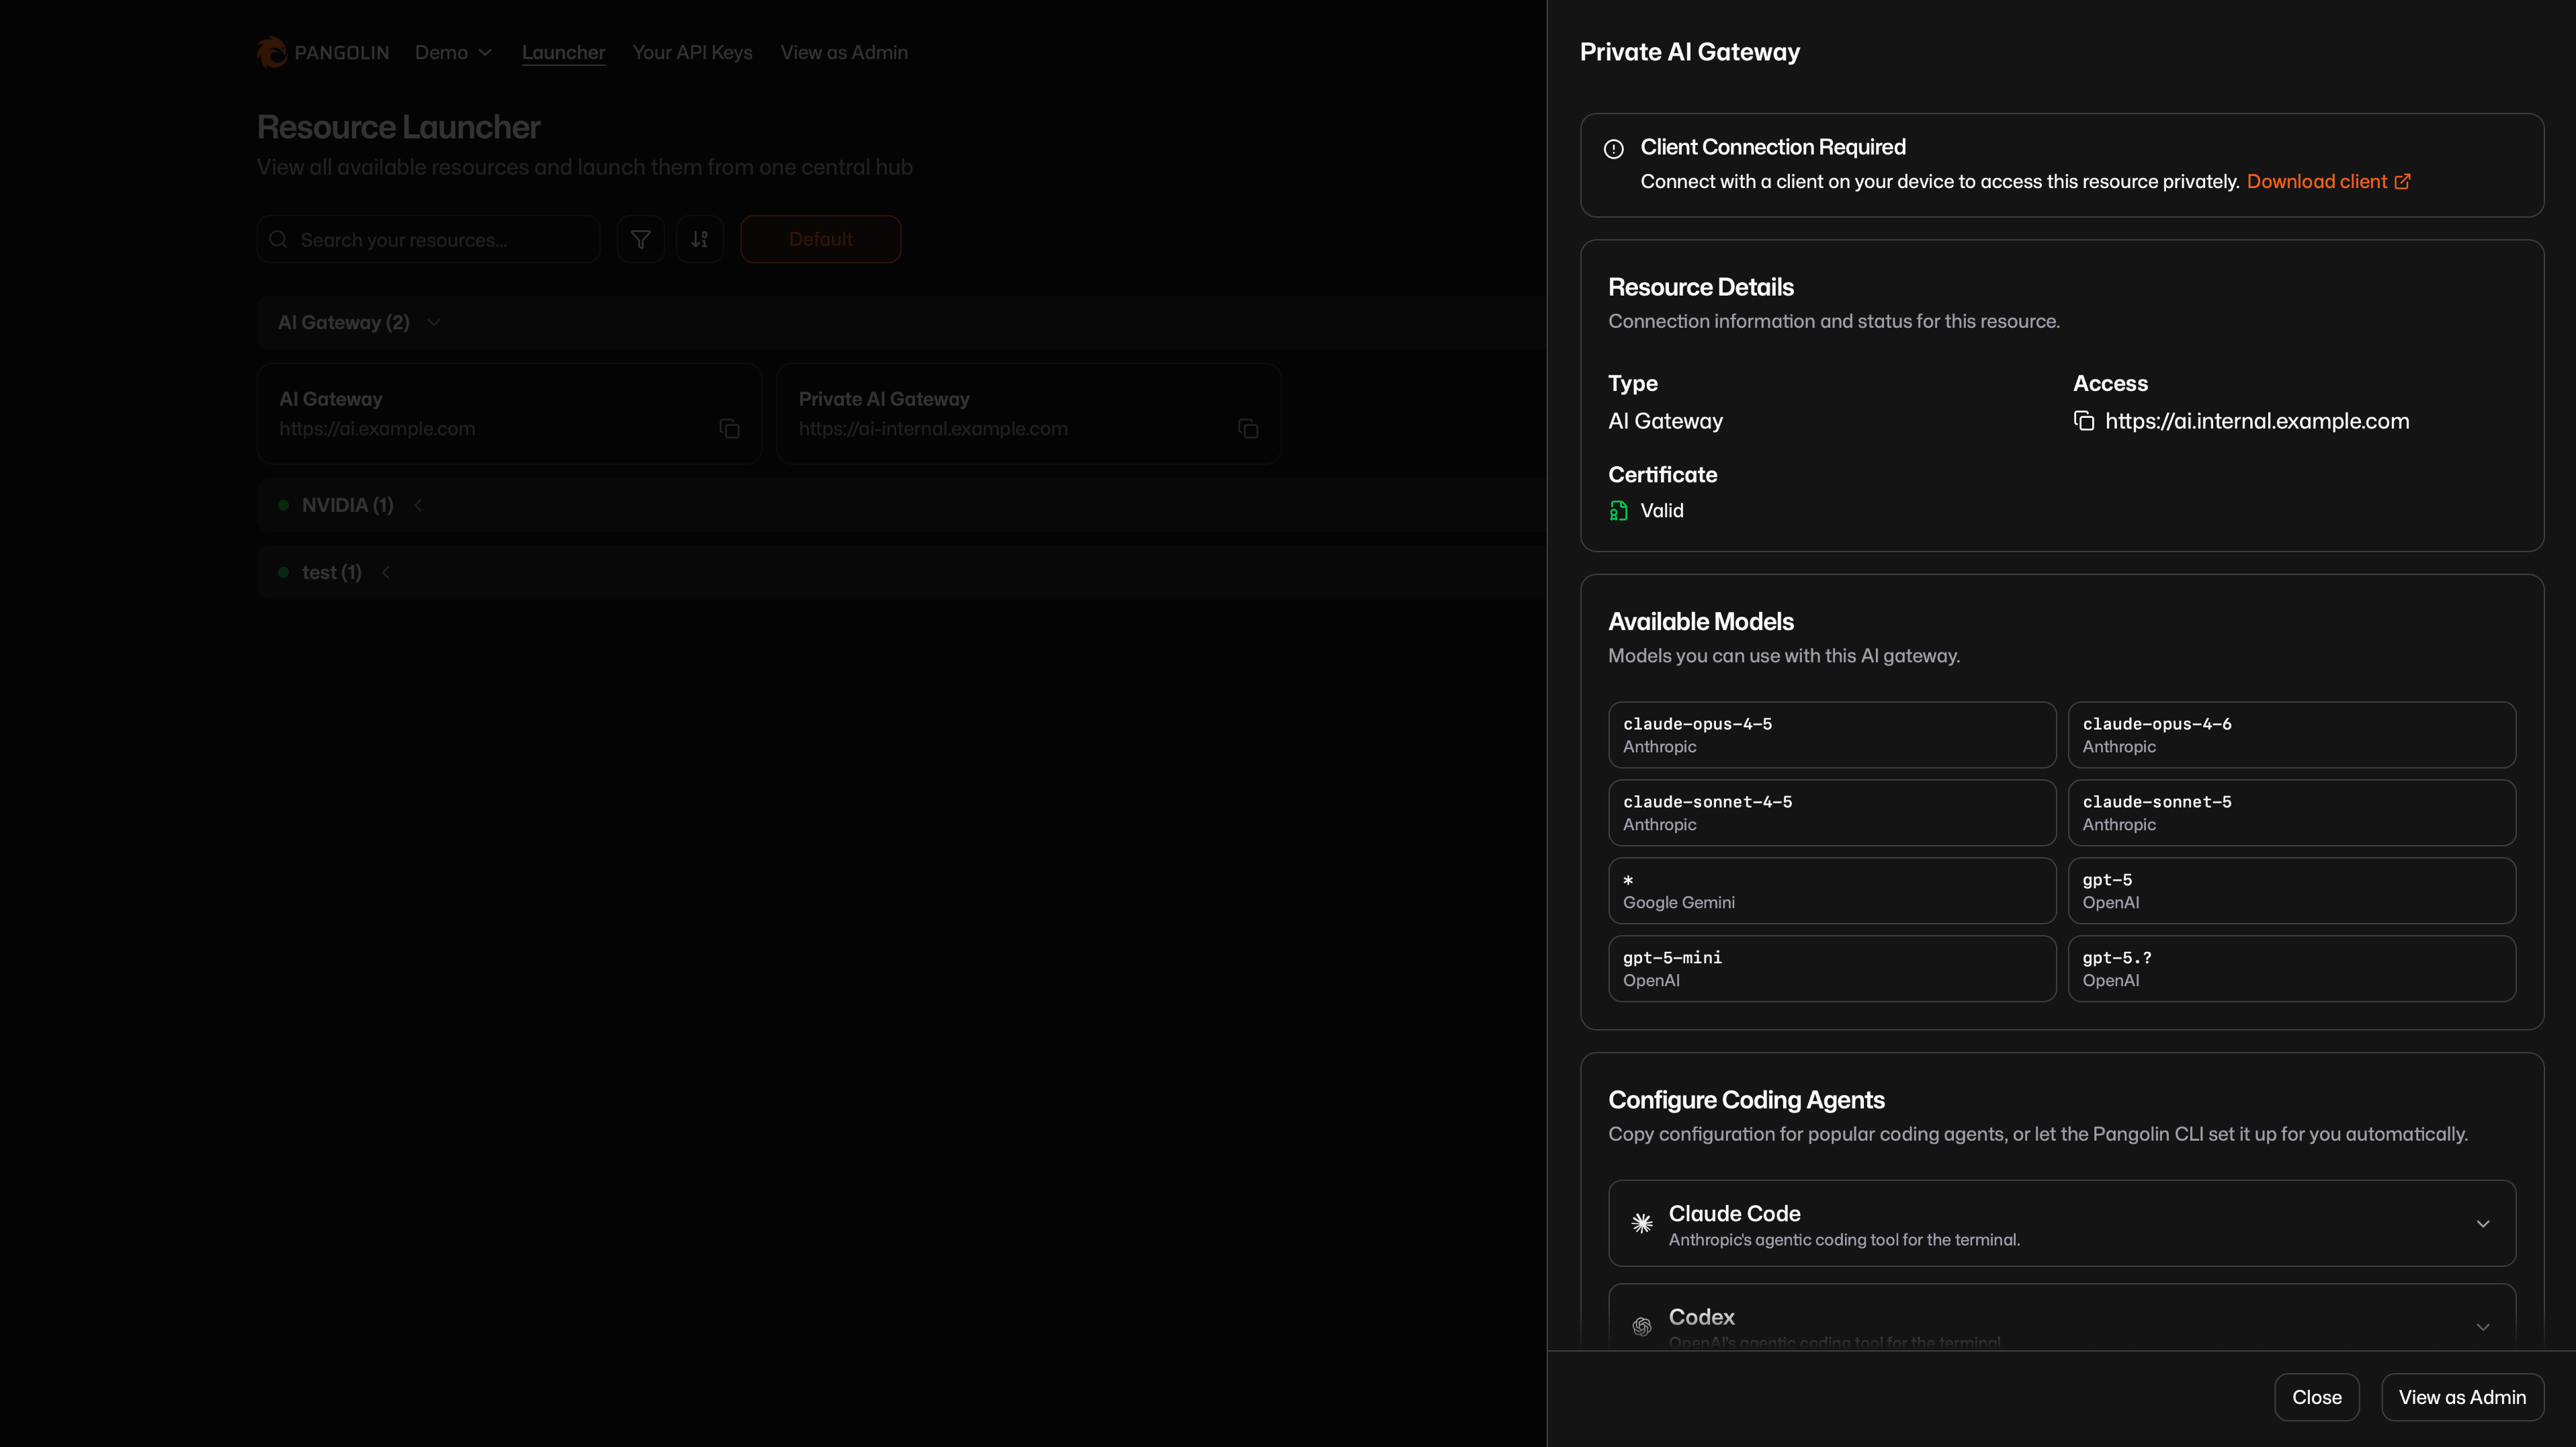Select the claude-sonnet-4-5 model card
Image resolution: width=2576 pixels, height=1447 pixels.
coord(1832,813)
